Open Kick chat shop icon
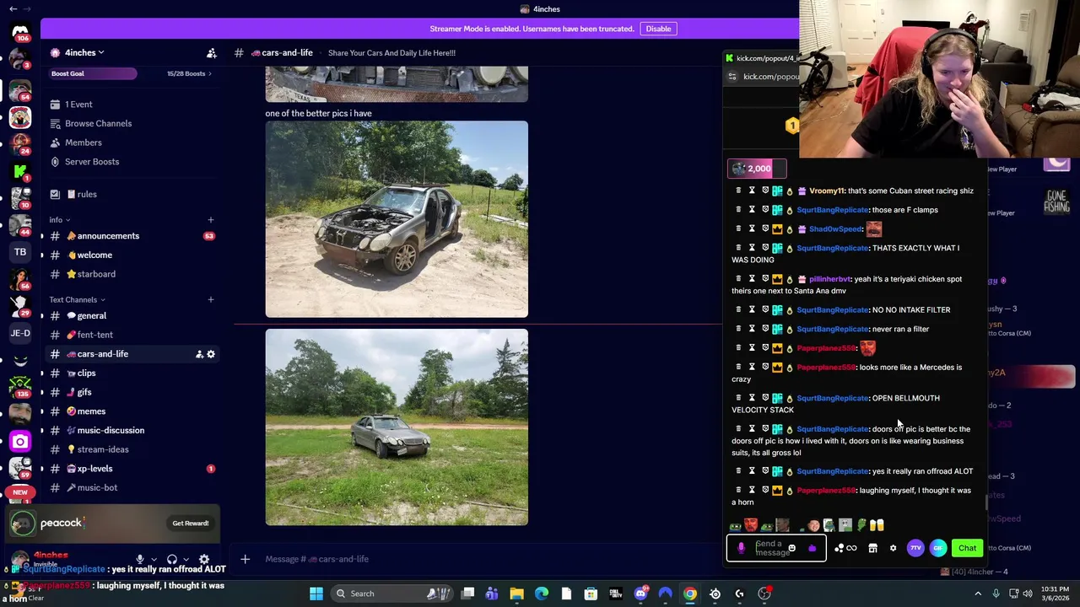This screenshot has height=607, width=1080. (x=872, y=548)
